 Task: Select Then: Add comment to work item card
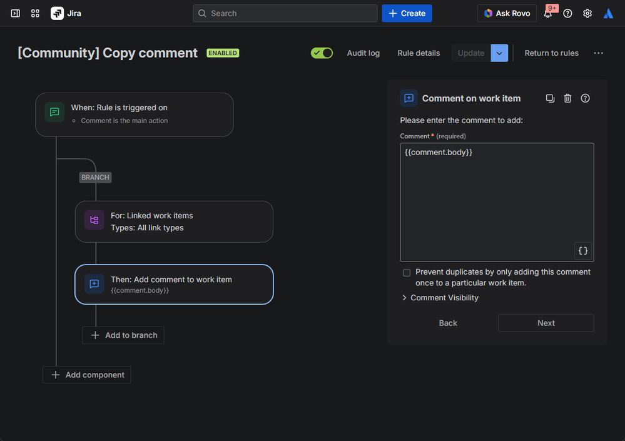coord(174,285)
